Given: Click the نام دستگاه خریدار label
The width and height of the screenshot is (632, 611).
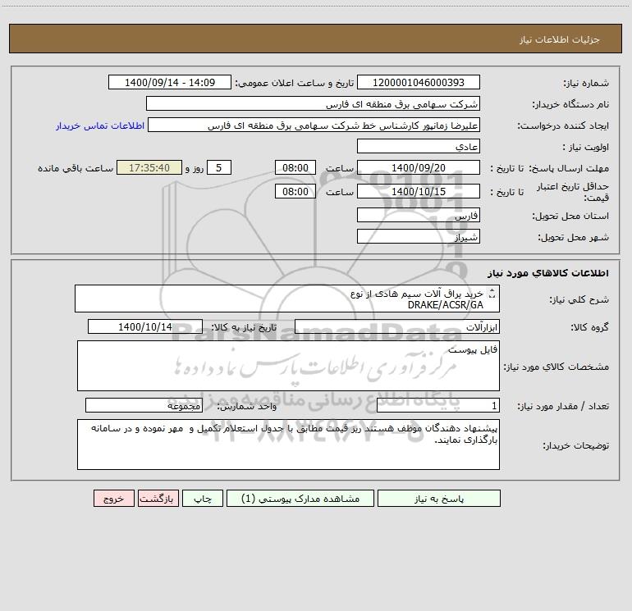Looking at the screenshot, I should click(x=570, y=104).
